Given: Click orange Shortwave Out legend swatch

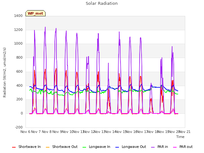Looking at the screenshot, I should click(47, 147).
